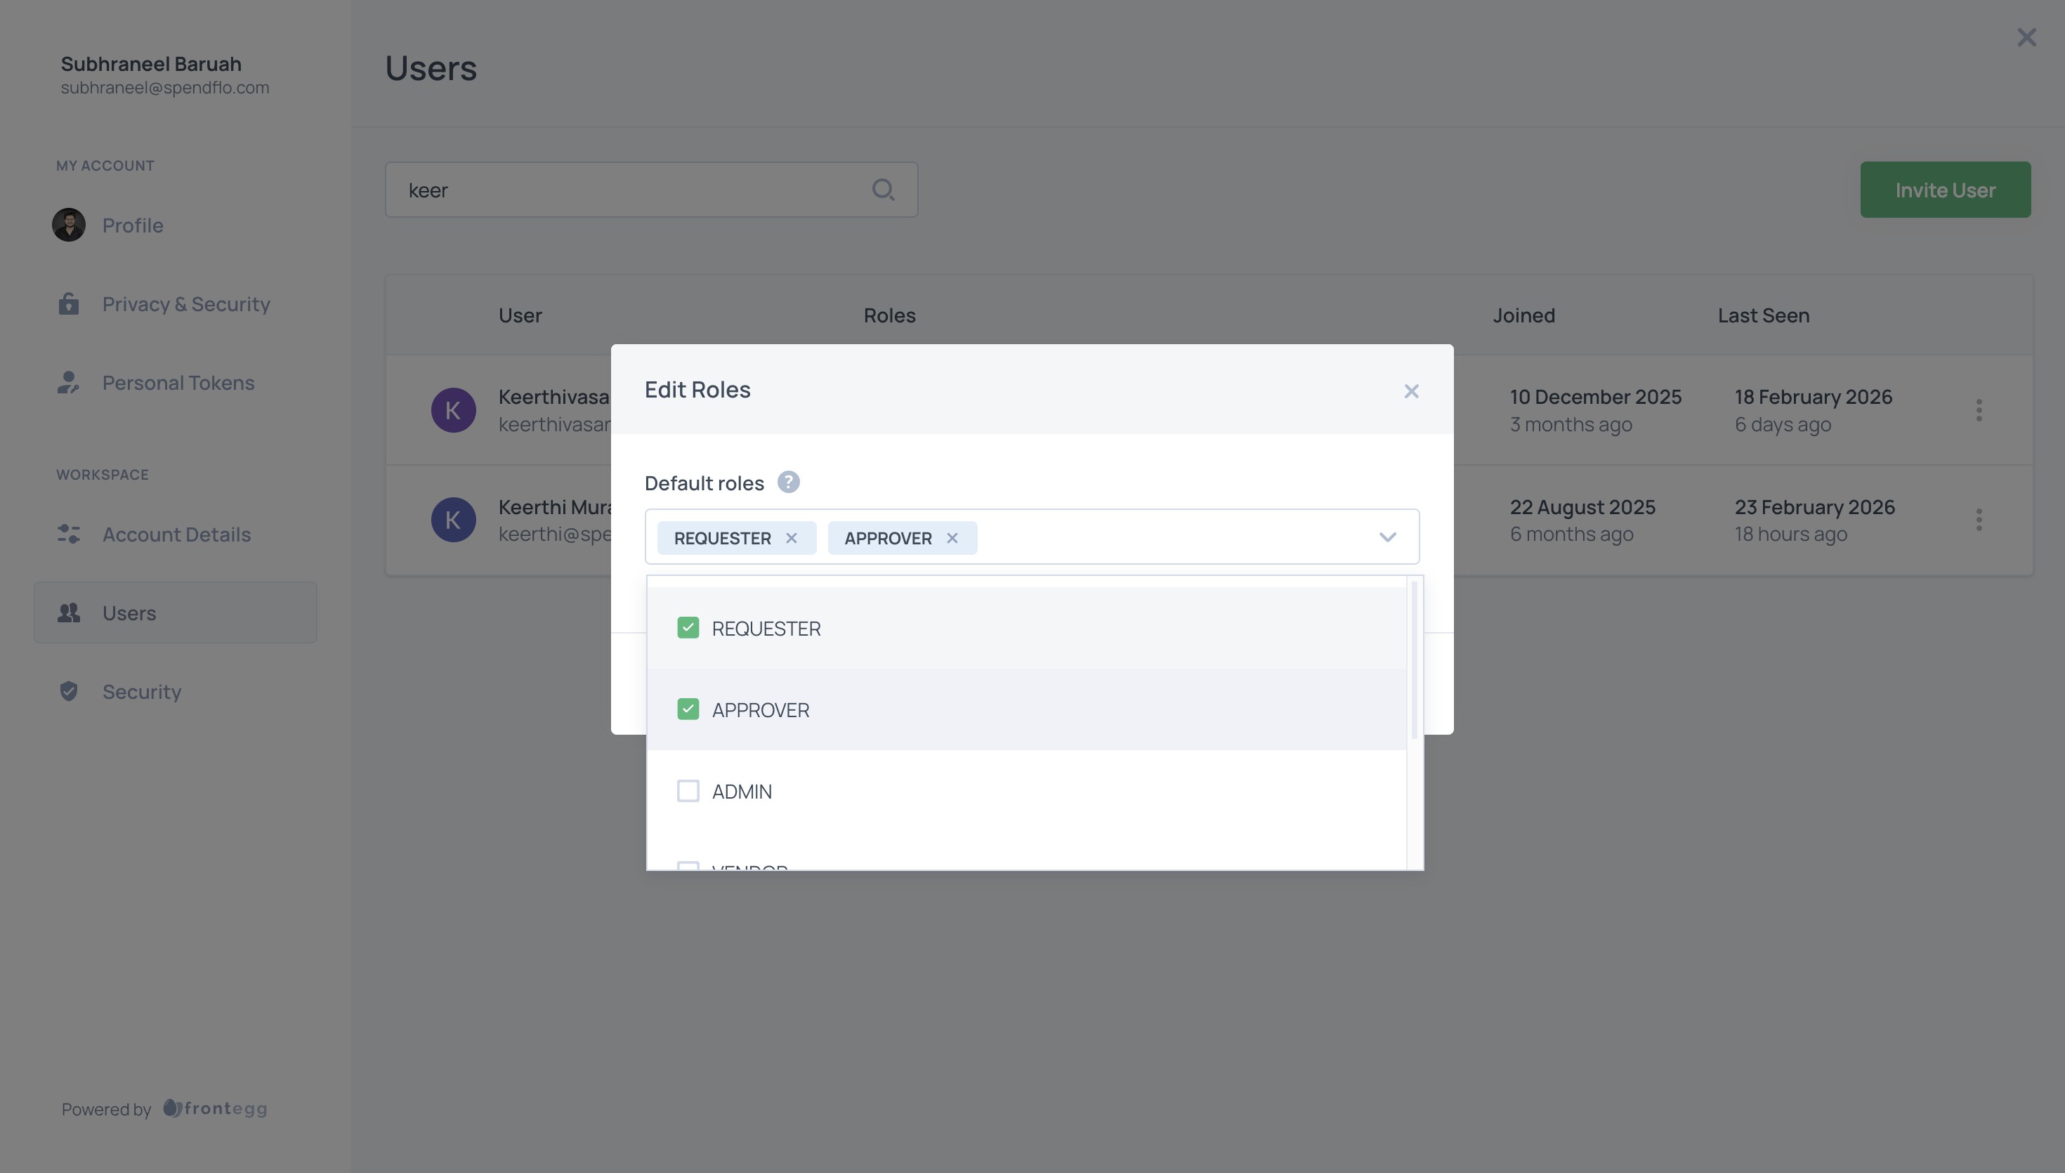
Task: Collapse the Default roles dropdown chevron
Action: coord(1388,537)
